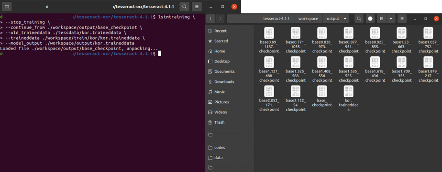Click the terminal prompt cursor line
The width and height of the screenshot is (442, 172).
pos(81,53)
